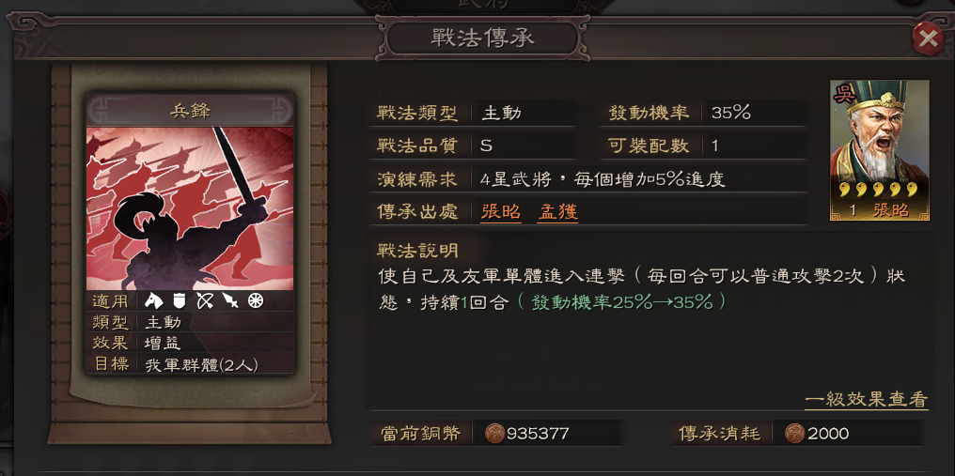The image size is (955, 476).
Task: Open the 張昭 link in 傳承出處
Action: 501,212
